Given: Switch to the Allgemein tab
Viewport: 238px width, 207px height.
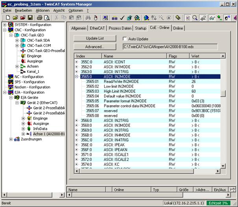Looking at the screenshot, I should [79, 28].
